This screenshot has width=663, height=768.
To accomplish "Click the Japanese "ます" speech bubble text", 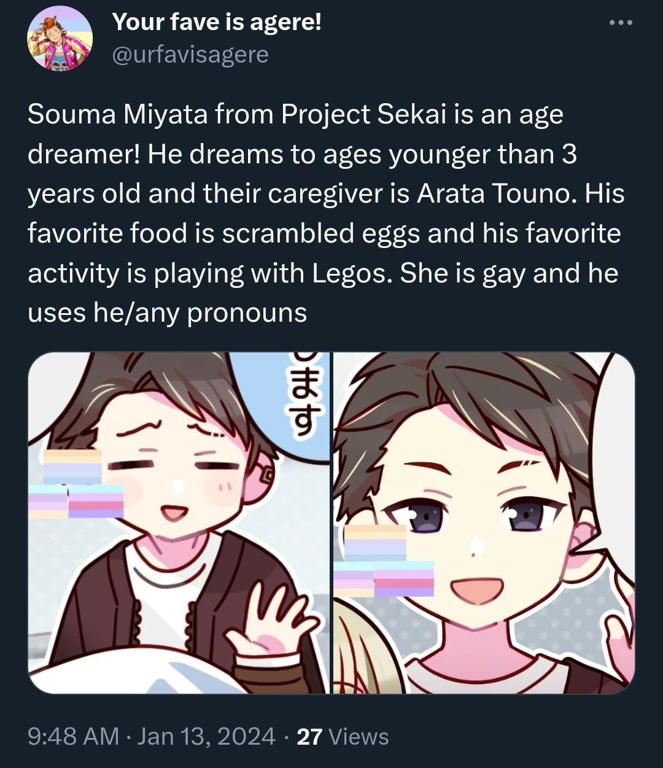I will (x=308, y=399).
